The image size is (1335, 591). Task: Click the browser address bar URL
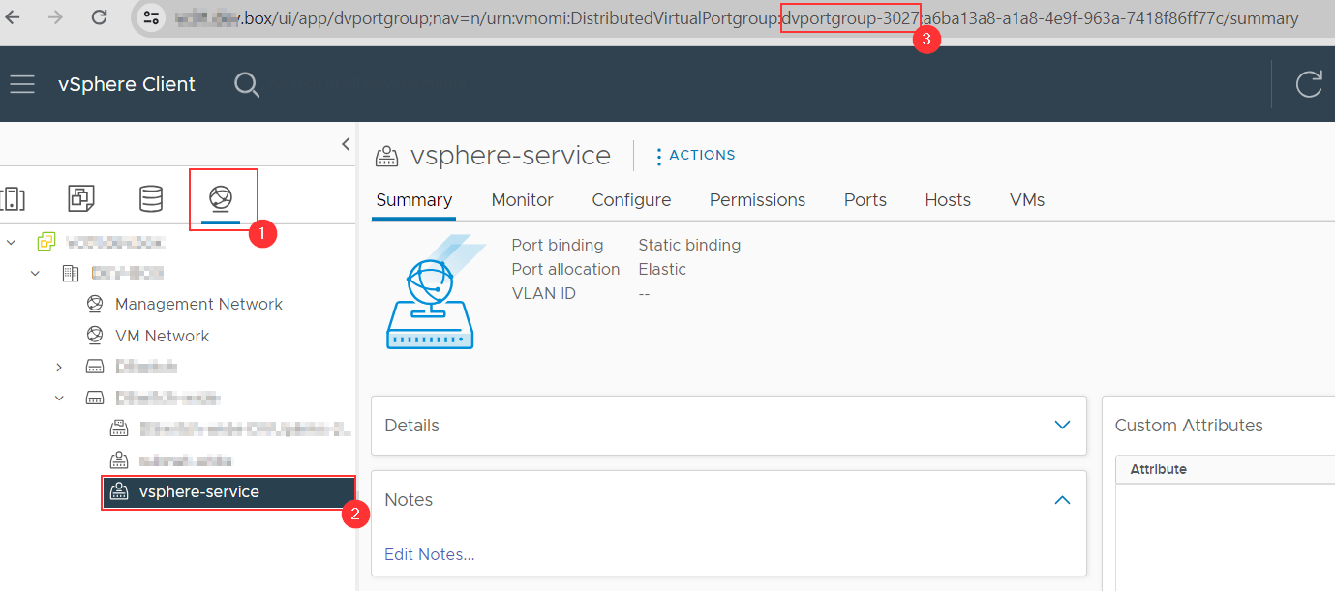tap(736, 18)
